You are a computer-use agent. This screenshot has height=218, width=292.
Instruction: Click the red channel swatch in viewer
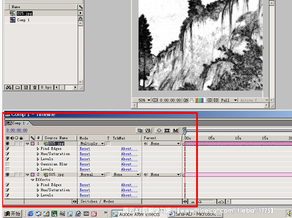[x=196, y=100]
